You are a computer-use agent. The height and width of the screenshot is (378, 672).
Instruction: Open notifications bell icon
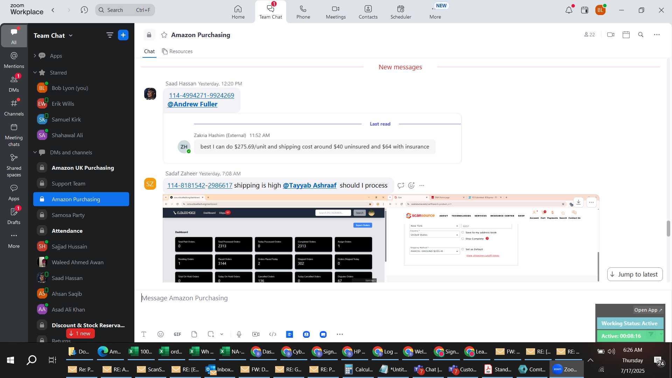[569, 10]
